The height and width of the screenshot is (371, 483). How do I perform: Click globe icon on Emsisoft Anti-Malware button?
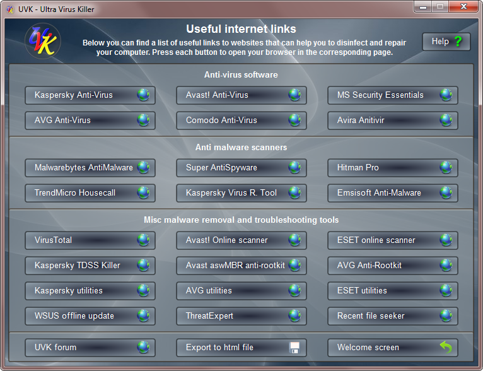point(446,193)
